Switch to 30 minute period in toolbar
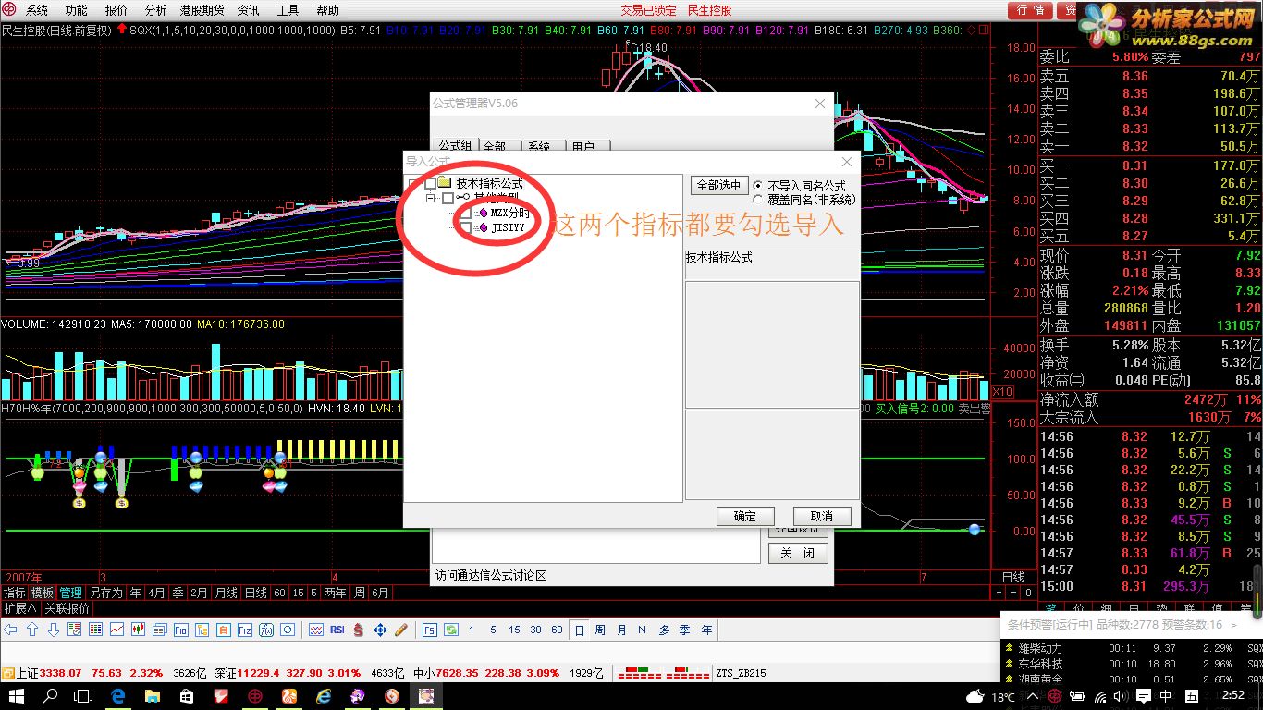Viewport: 1263px width, 710px height. 536,630
